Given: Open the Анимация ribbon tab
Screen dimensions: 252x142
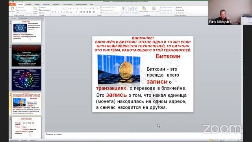Looking at the screenshot, I should pos(56,4).
